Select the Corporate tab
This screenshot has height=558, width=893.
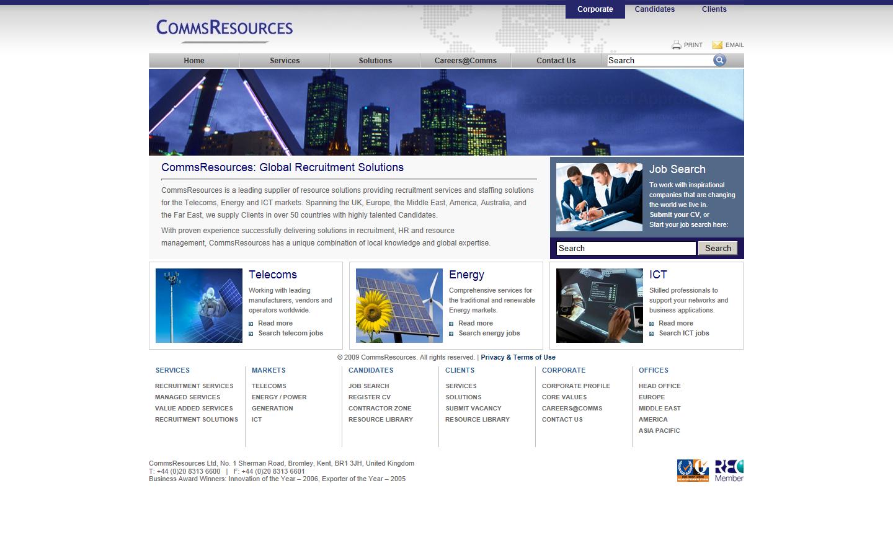[x=594, y=9]
